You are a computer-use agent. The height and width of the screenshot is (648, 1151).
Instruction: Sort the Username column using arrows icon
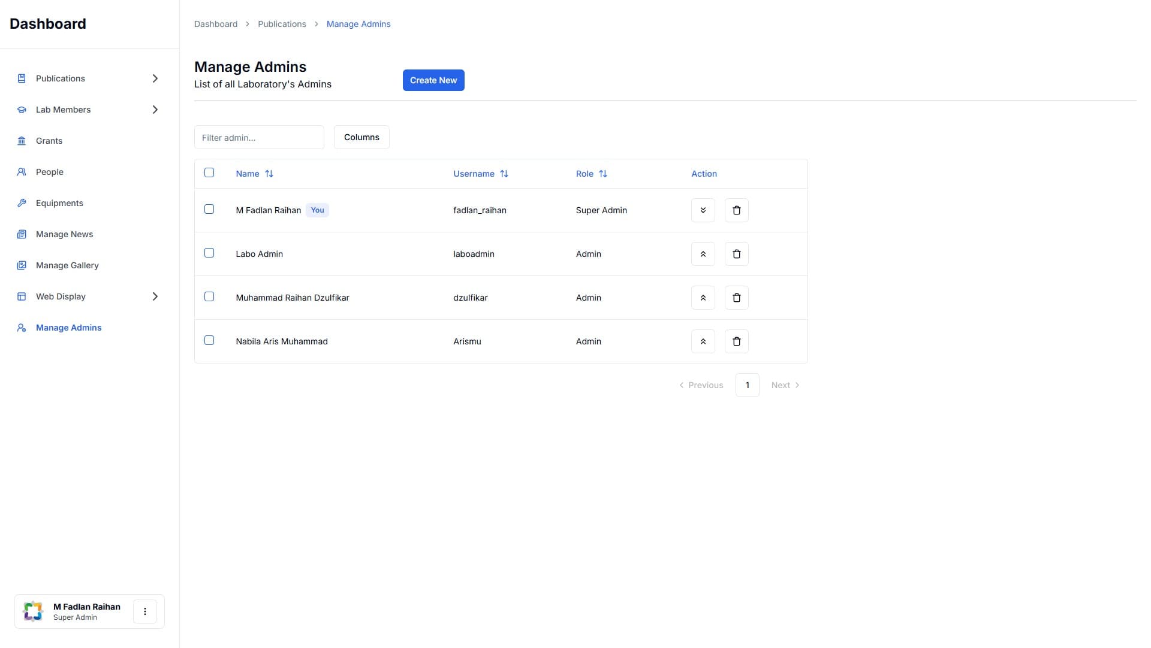pos(504,174)
